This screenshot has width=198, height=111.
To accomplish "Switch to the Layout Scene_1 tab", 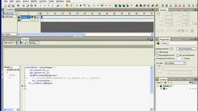I will pos(12,40).
